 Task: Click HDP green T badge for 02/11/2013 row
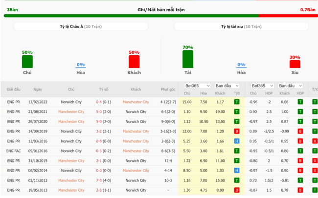pos(300,180)
